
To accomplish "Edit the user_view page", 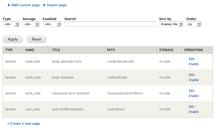I will pyautogui.click(x=191, y=107).
